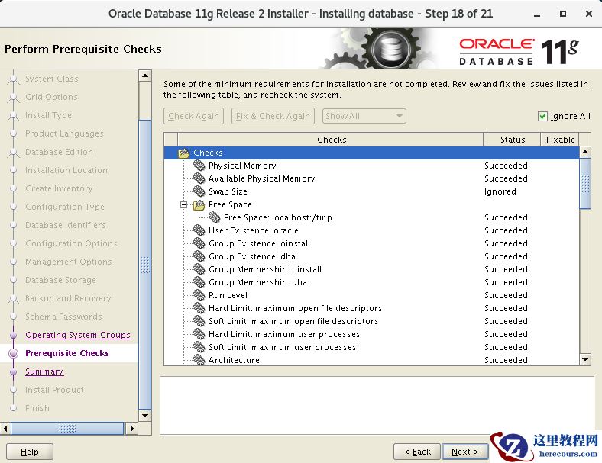Go to Operating System Groups step
The image size is (602, 463).
78,335
